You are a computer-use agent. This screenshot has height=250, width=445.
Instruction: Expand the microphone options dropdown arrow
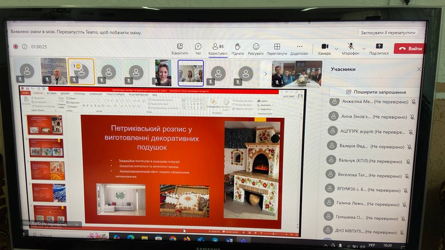[x=364, y=49]
